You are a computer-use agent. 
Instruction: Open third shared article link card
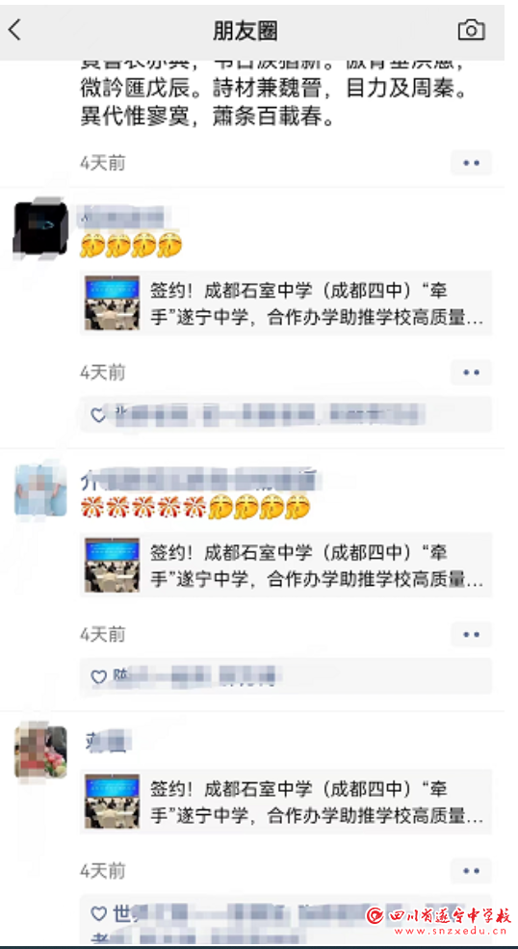point(286,802)
